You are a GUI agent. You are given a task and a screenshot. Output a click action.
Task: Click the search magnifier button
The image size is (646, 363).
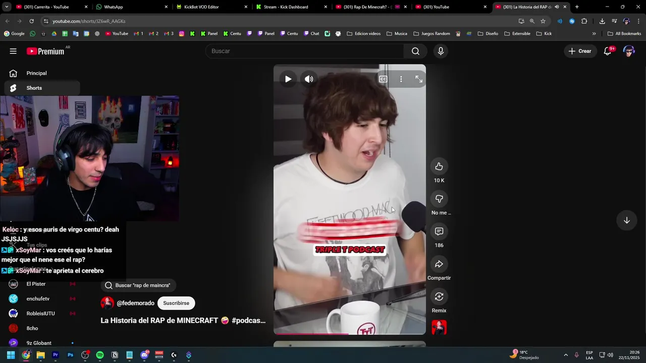click(415, 51)
